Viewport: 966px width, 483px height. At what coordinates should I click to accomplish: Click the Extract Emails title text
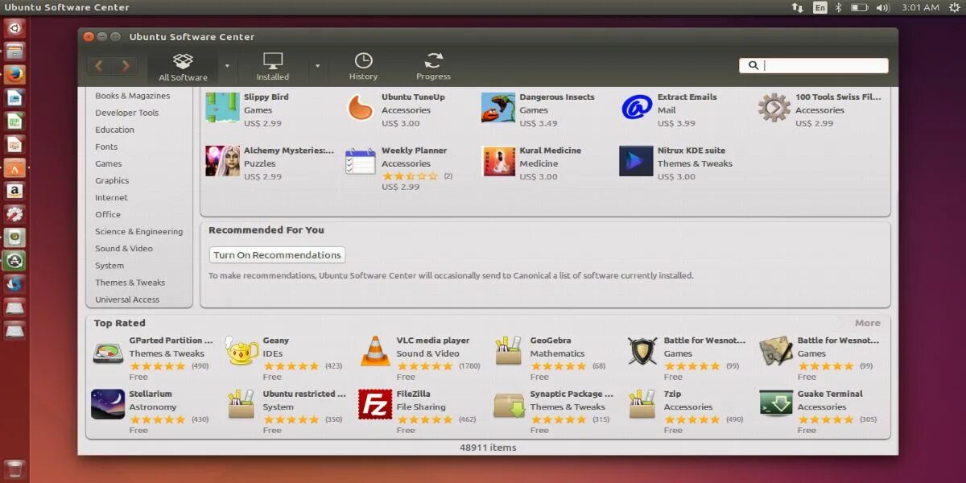coord(687,97)
